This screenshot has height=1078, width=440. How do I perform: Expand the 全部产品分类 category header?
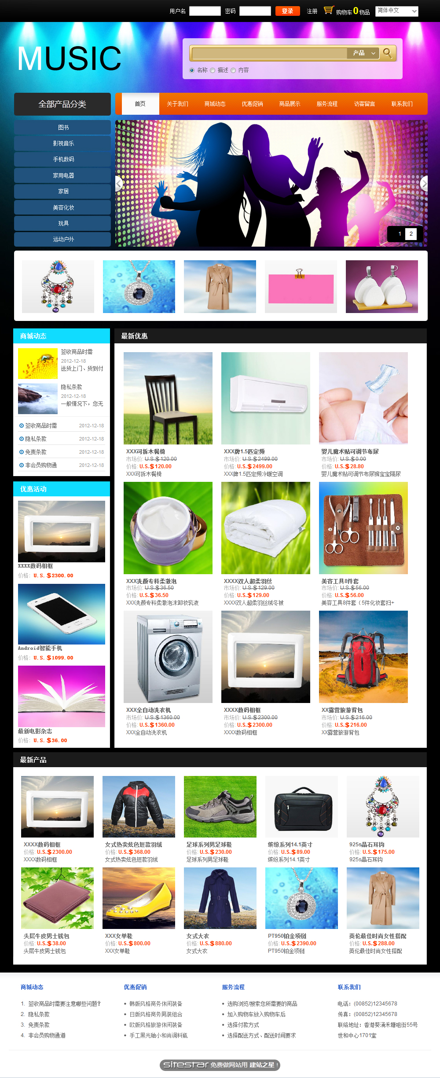click(62, 104)
